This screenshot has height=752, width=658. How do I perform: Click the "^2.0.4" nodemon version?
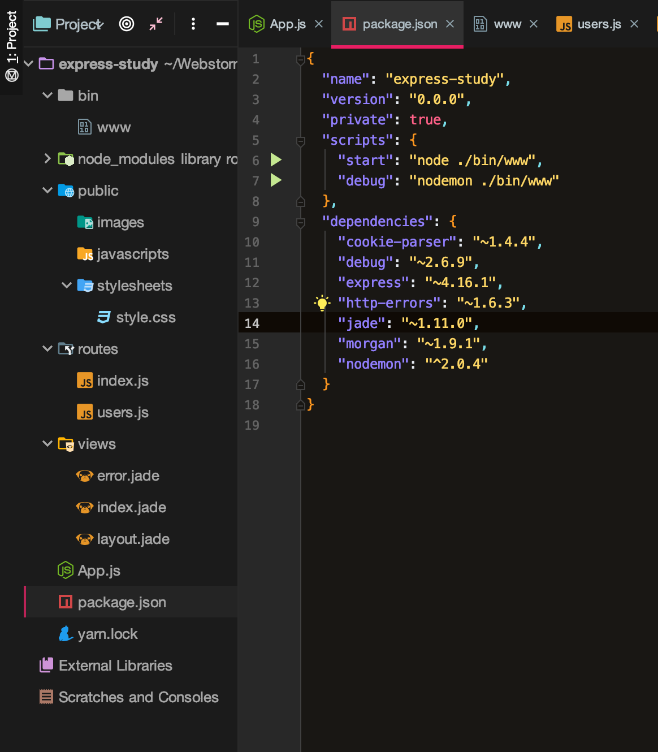456,364
